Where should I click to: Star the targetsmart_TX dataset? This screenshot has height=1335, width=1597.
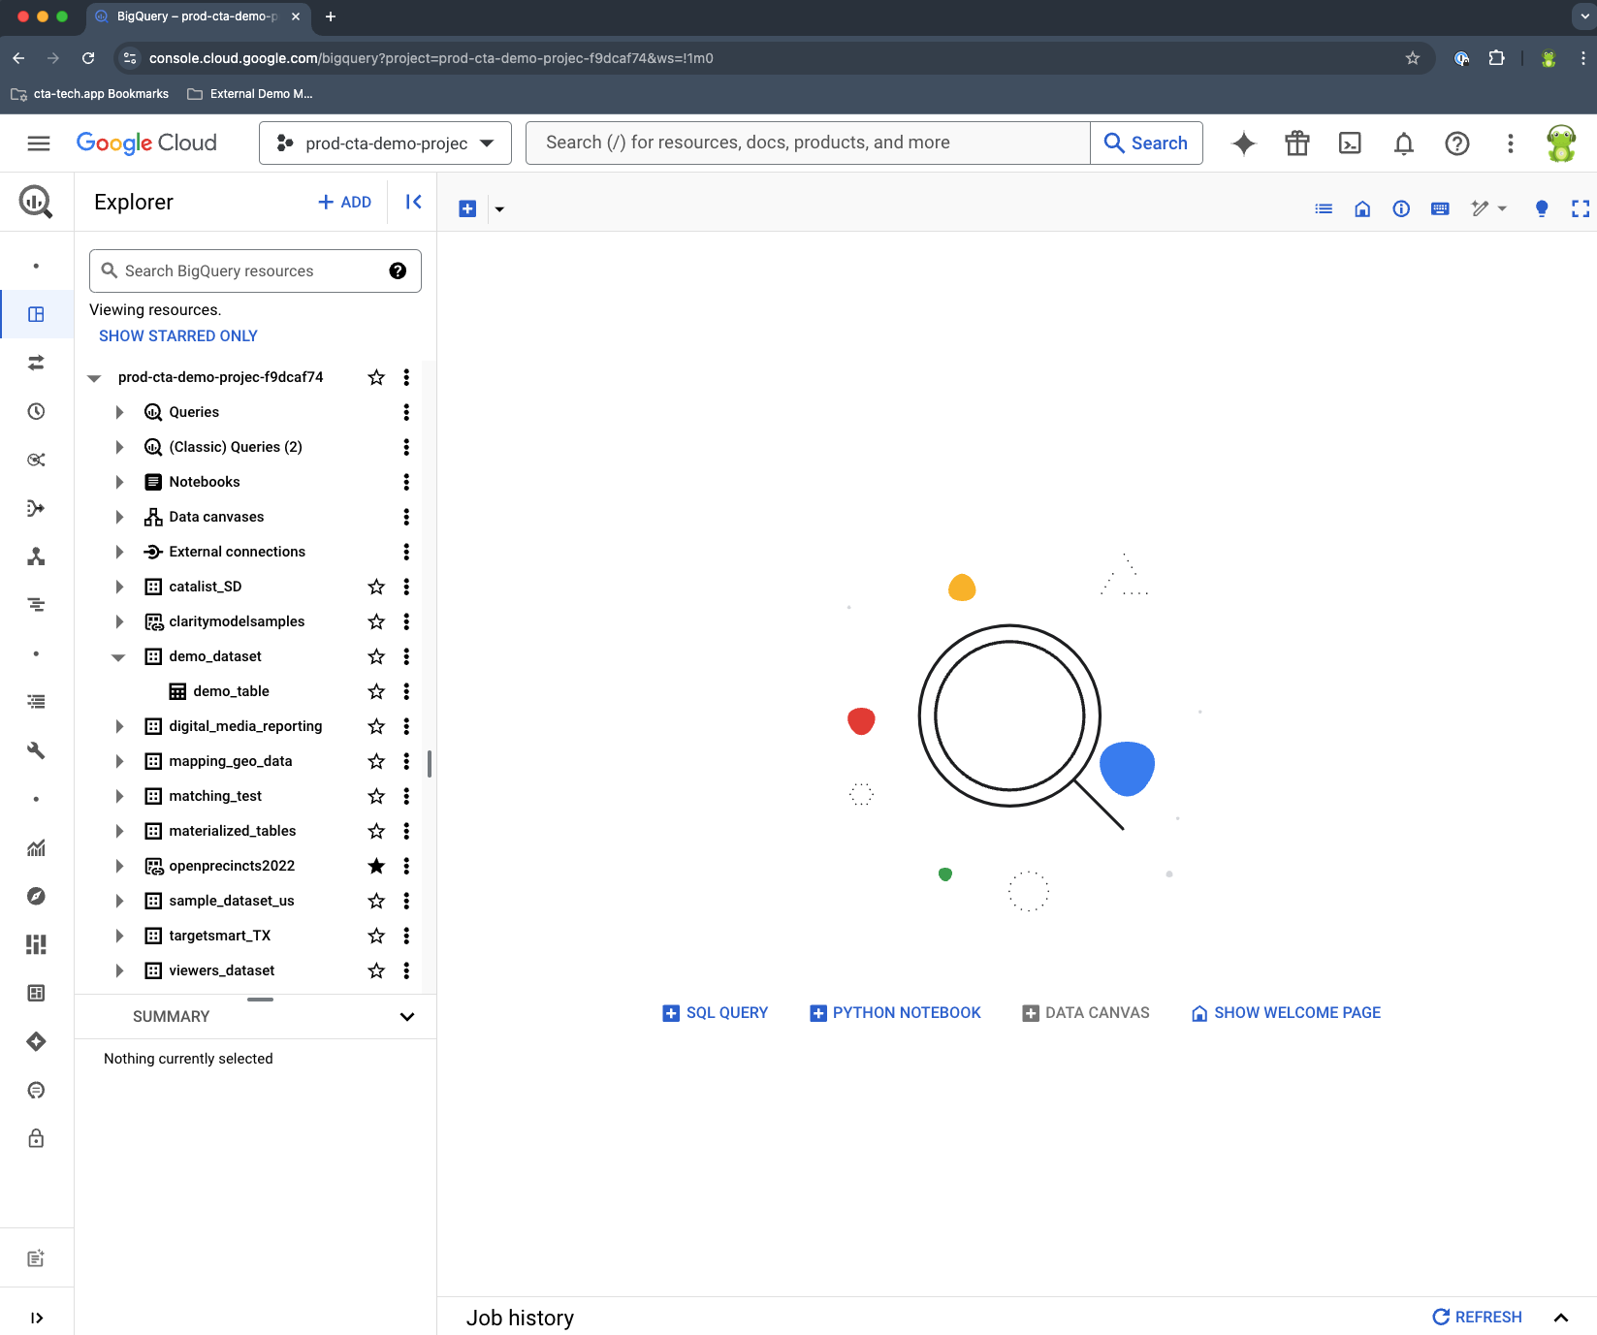pos(376,936)
